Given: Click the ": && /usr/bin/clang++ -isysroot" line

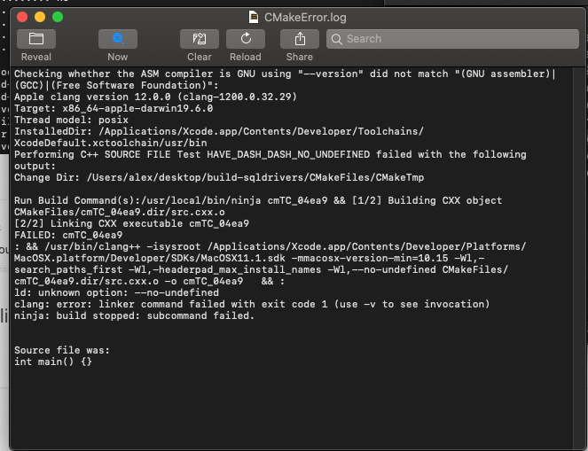Looking at the screenshot, I should pos(270,246).
